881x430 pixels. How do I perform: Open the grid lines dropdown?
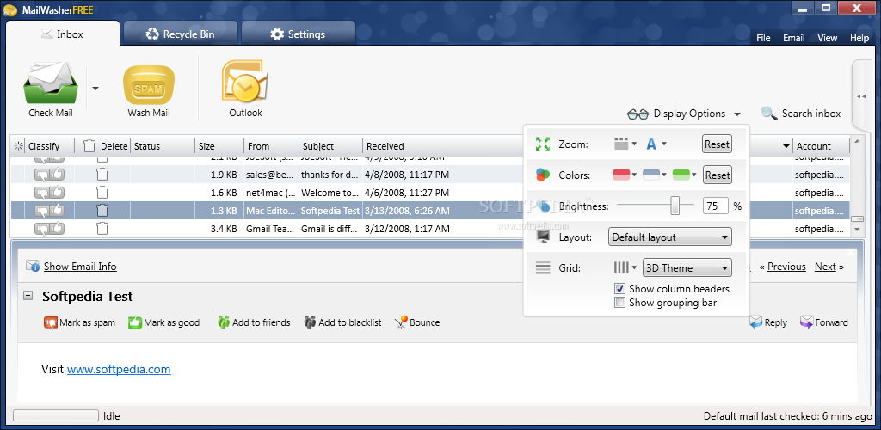tap(625, 267)
